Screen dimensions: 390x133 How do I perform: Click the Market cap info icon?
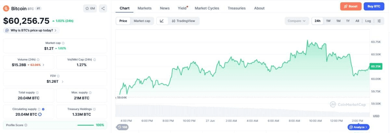point(63,43)
